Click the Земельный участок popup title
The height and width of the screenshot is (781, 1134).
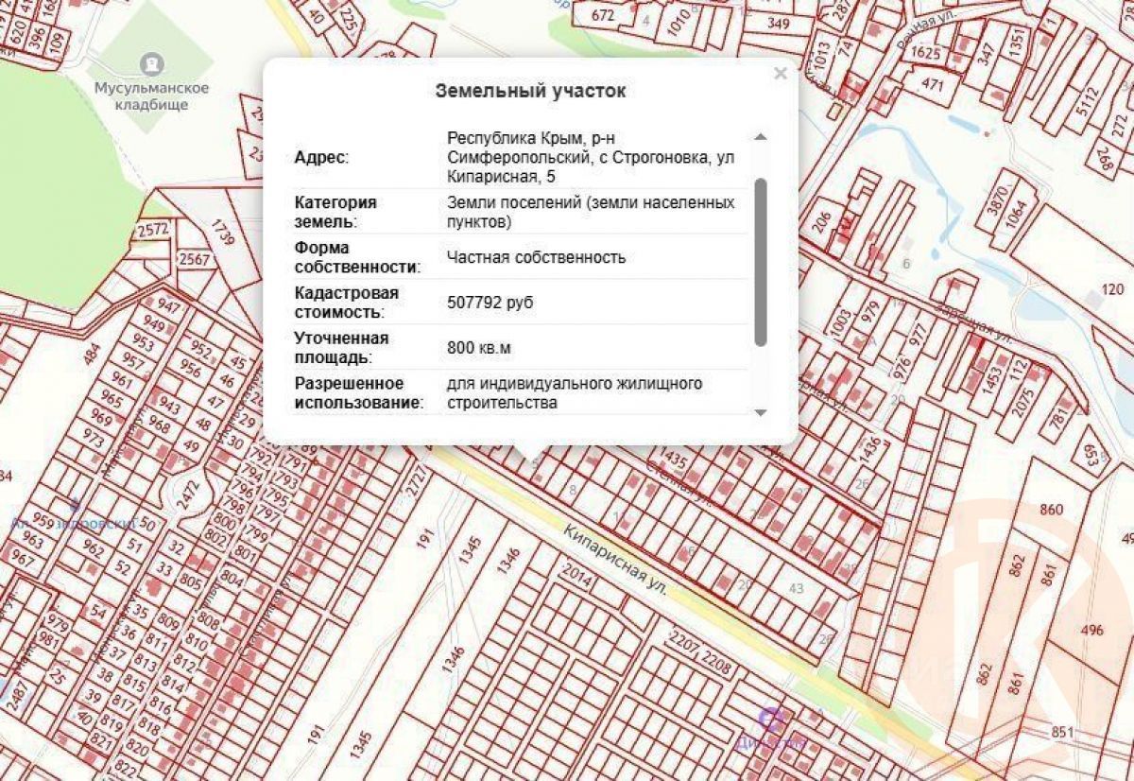coord(530,91)
